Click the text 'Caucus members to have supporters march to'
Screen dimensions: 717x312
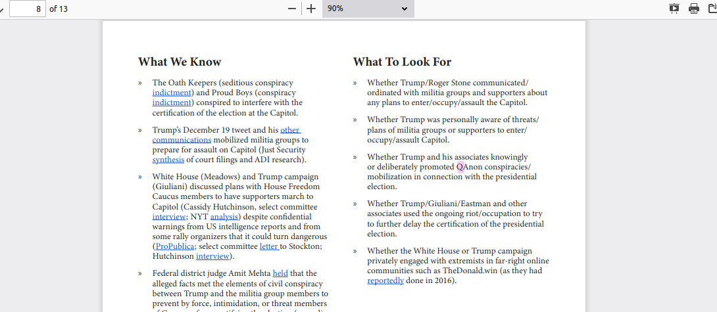[x=233, y=196]
